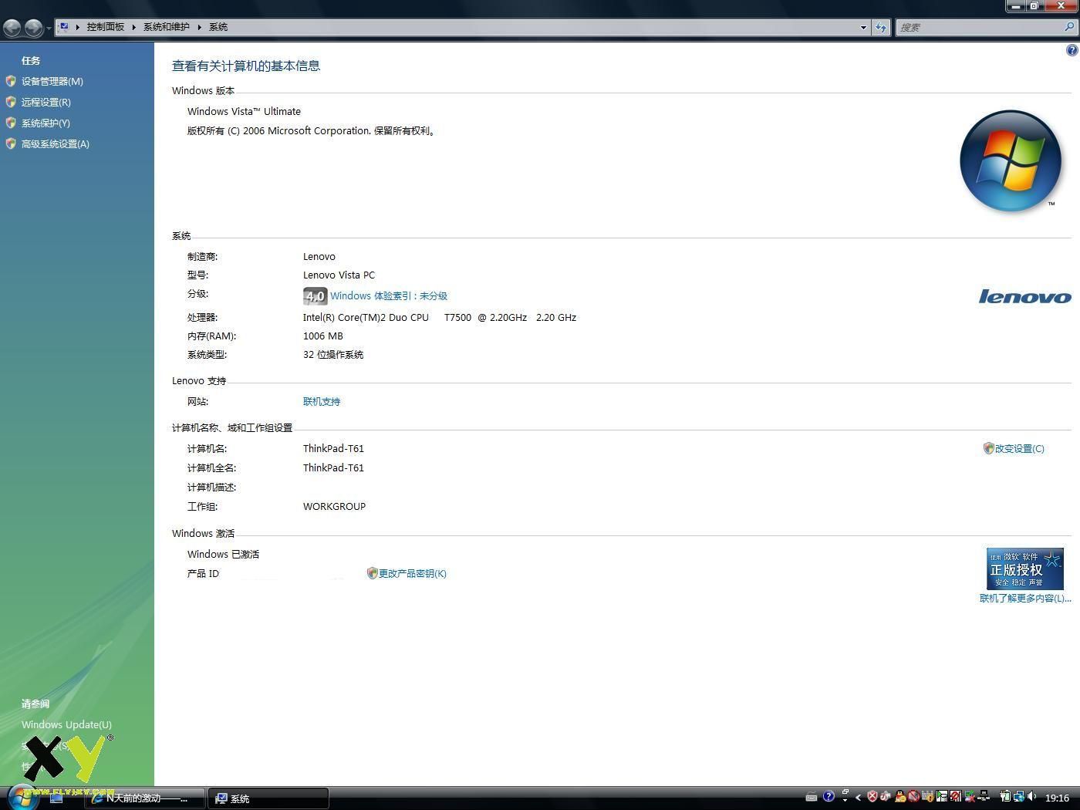The width and height of the screenshot is (1080, 810).
Task: Open 高级系统设置(A) in the sidebar
Action: click(55, 143)
